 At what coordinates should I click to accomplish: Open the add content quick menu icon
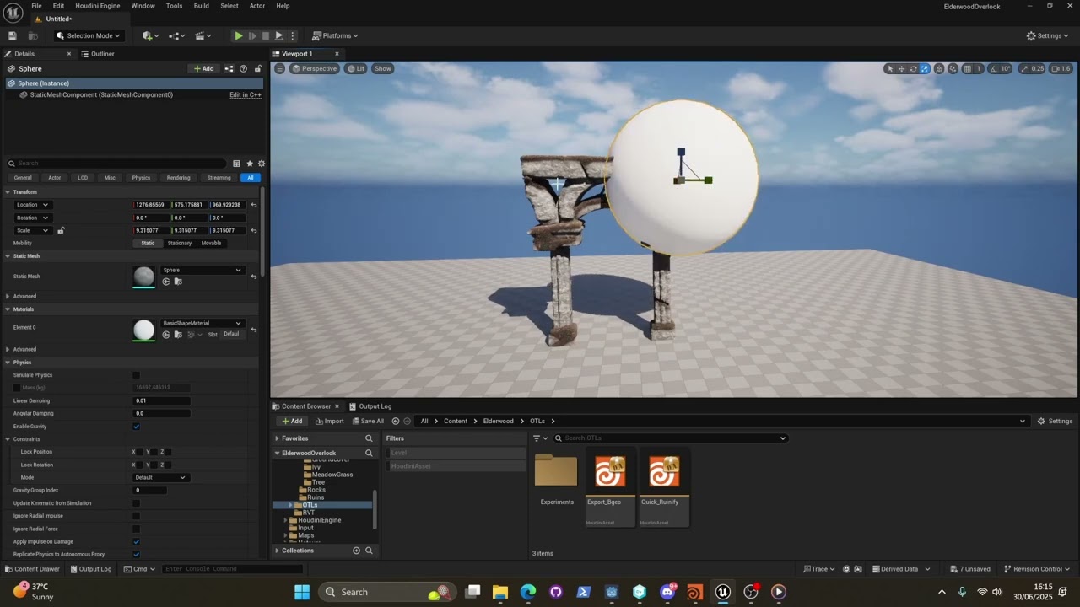click(x=149, y=35)
